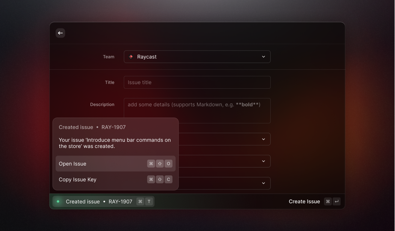The height and width of the screenshot is (231, 395).
Task: Click the command keycap next to Create Issue
Action: coord(328,202)
